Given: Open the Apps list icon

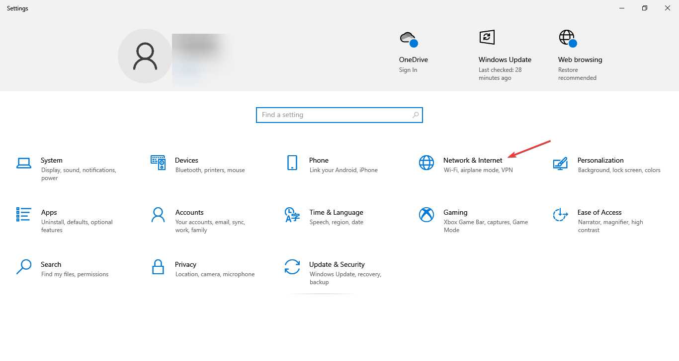Looking at the screenshot, I should [24, 214].
